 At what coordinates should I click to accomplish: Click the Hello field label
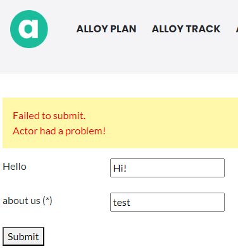[x=15, y=167]
